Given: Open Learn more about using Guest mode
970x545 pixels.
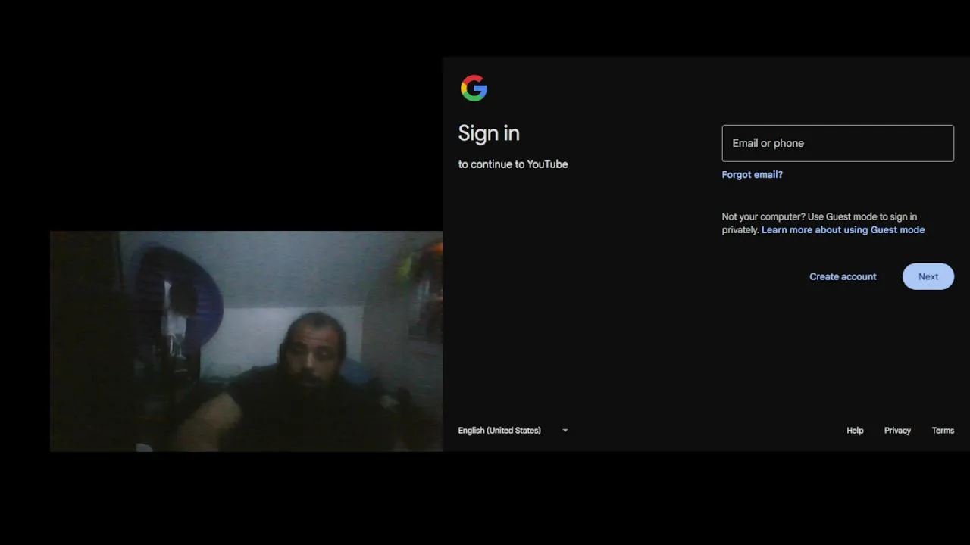Looking at the screenshot, I should pos(843,229).
